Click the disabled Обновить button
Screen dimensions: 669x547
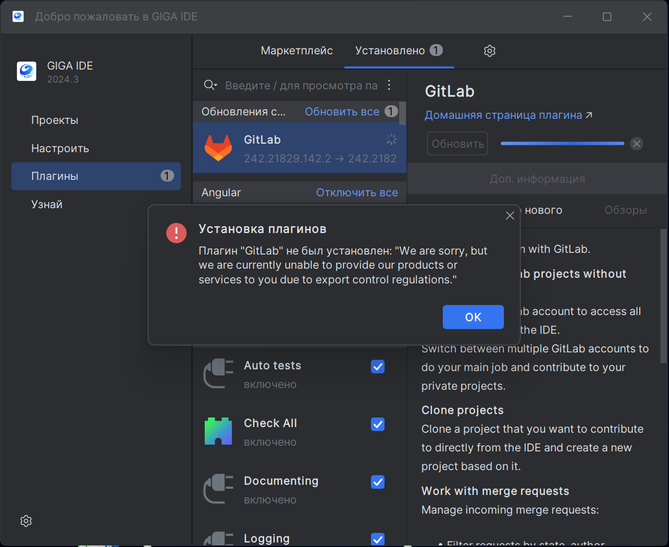tap(457, 144)
